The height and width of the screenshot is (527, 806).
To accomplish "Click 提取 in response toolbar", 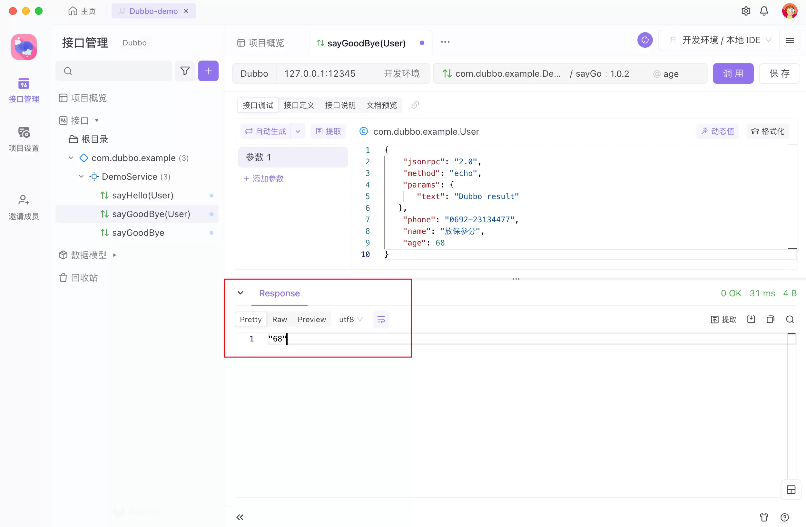I will point(723,319).
